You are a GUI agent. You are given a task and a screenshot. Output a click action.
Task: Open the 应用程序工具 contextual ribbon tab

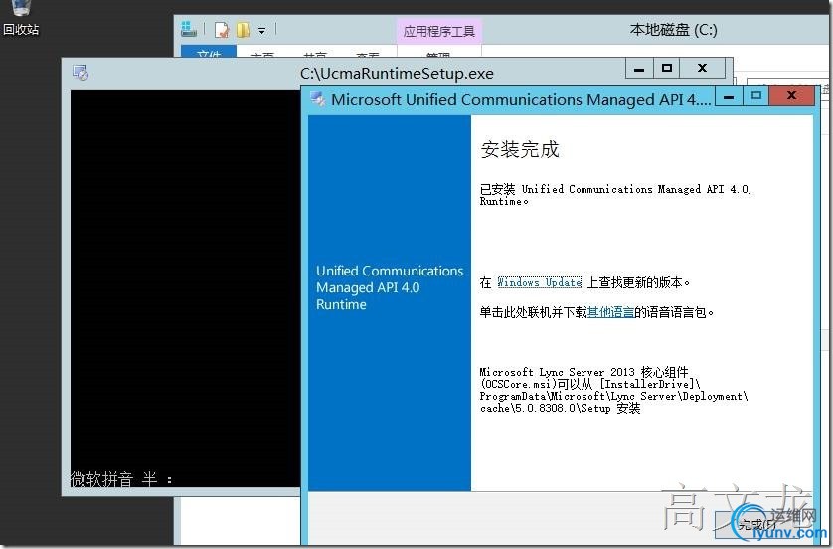(x=438, y=31)
